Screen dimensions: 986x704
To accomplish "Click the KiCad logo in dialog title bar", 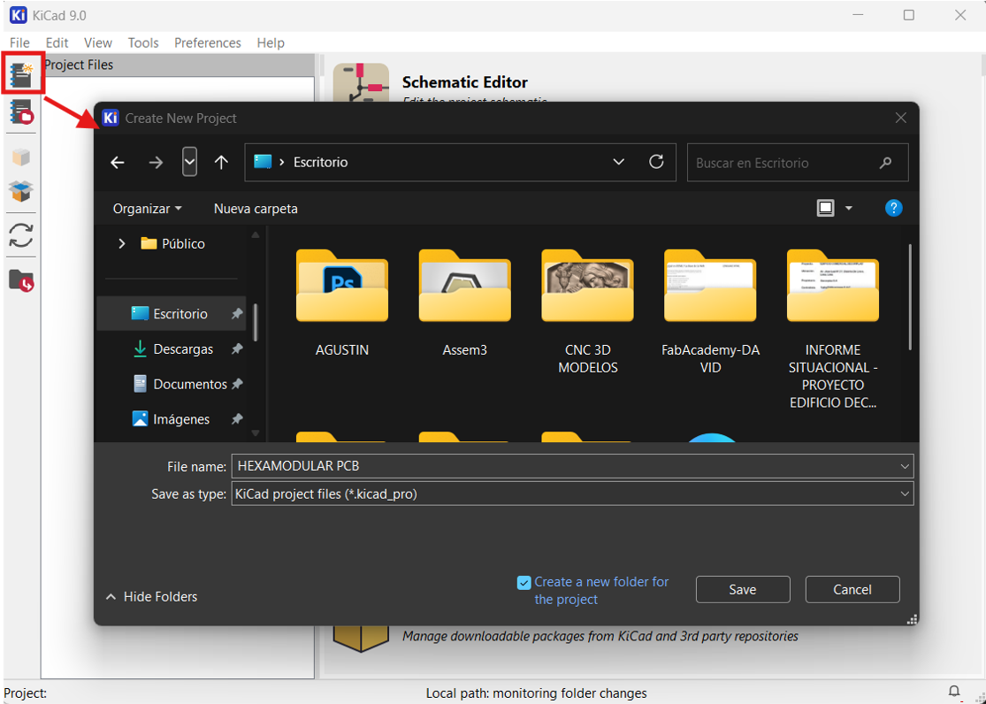I will (x=110, y=118).
